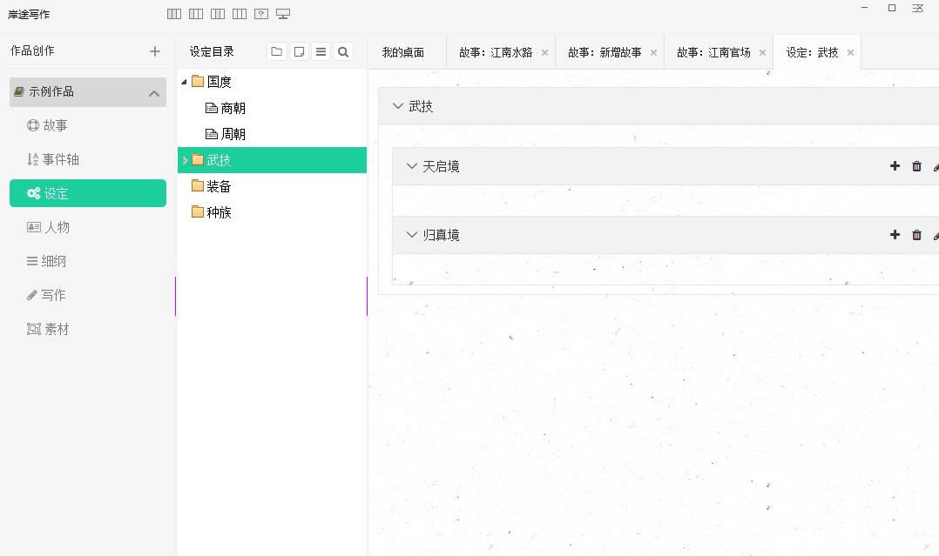Select the first column layout icon
Screen dimensions: 939x556
click(x=174, y=14)
